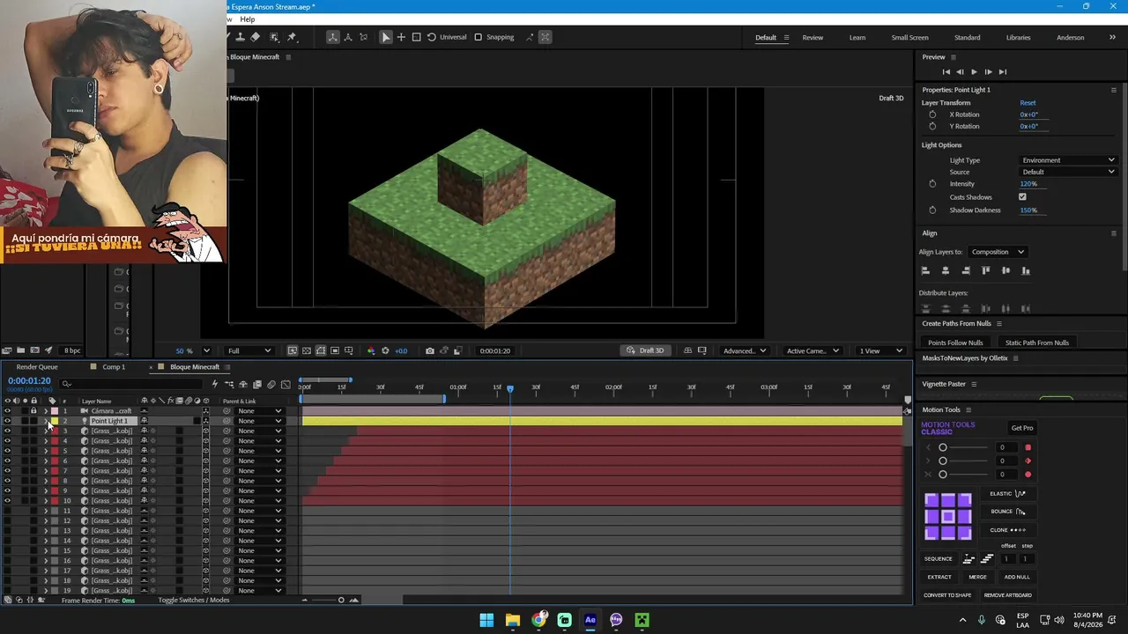The height and width of the screenshot is (634, 1128).
Task: Step to previous frame in Preview panel
Action: pos(960,72)
